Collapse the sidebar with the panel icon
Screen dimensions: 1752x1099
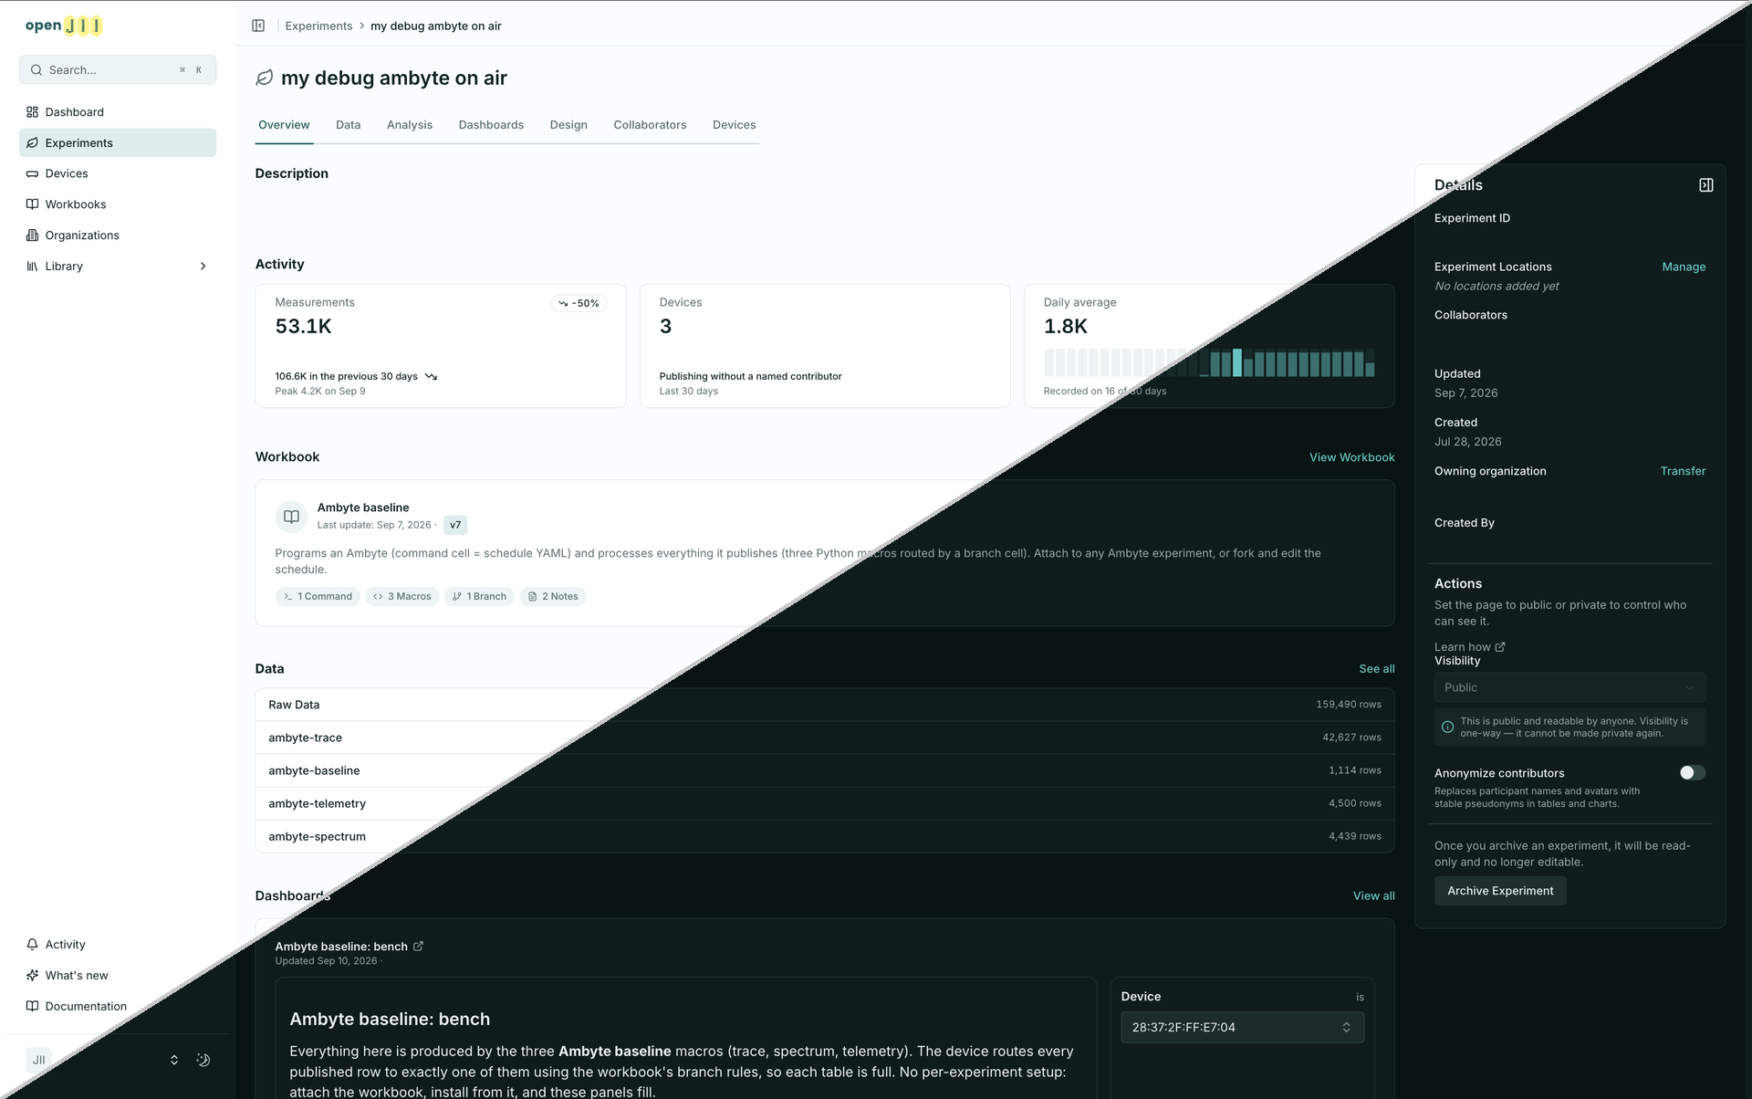[x=258, y=26]
